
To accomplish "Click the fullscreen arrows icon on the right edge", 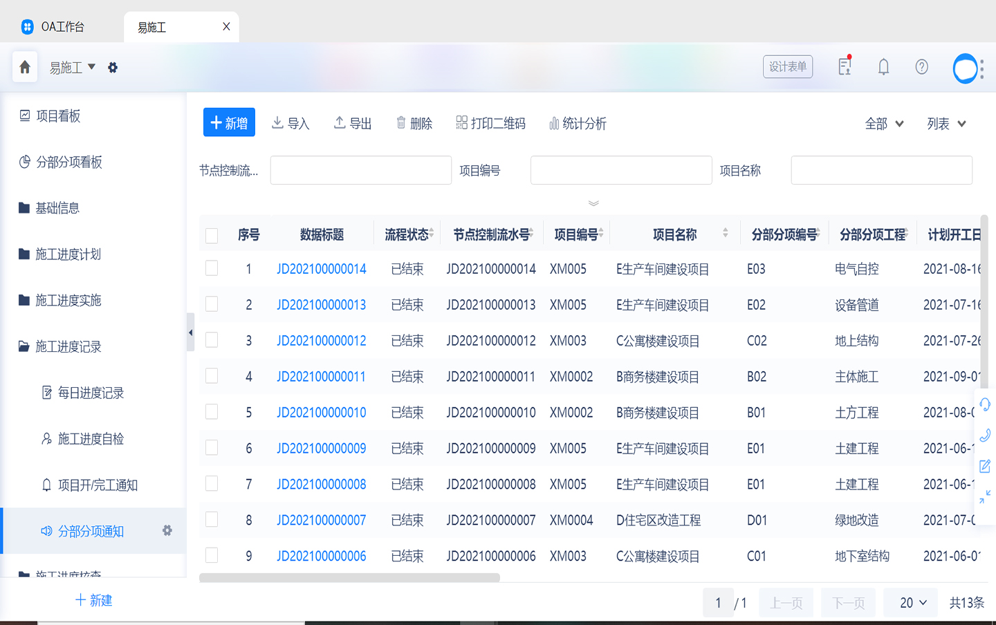I will (985, 496).
